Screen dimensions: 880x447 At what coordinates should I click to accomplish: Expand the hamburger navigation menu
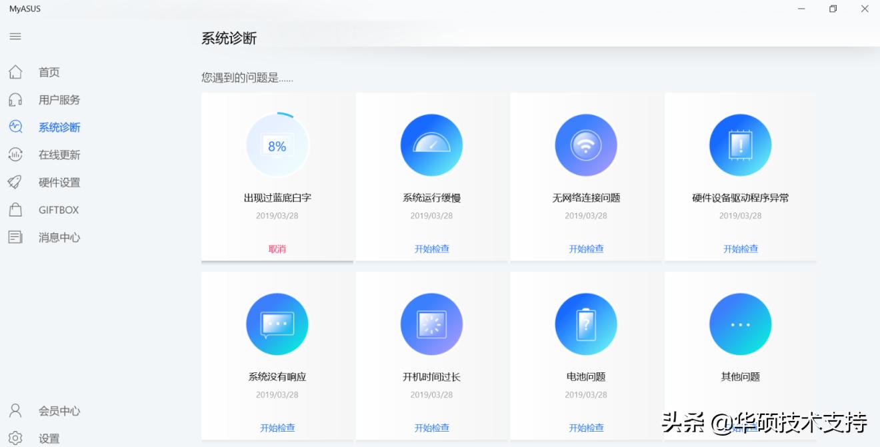(x=15, y=37)
